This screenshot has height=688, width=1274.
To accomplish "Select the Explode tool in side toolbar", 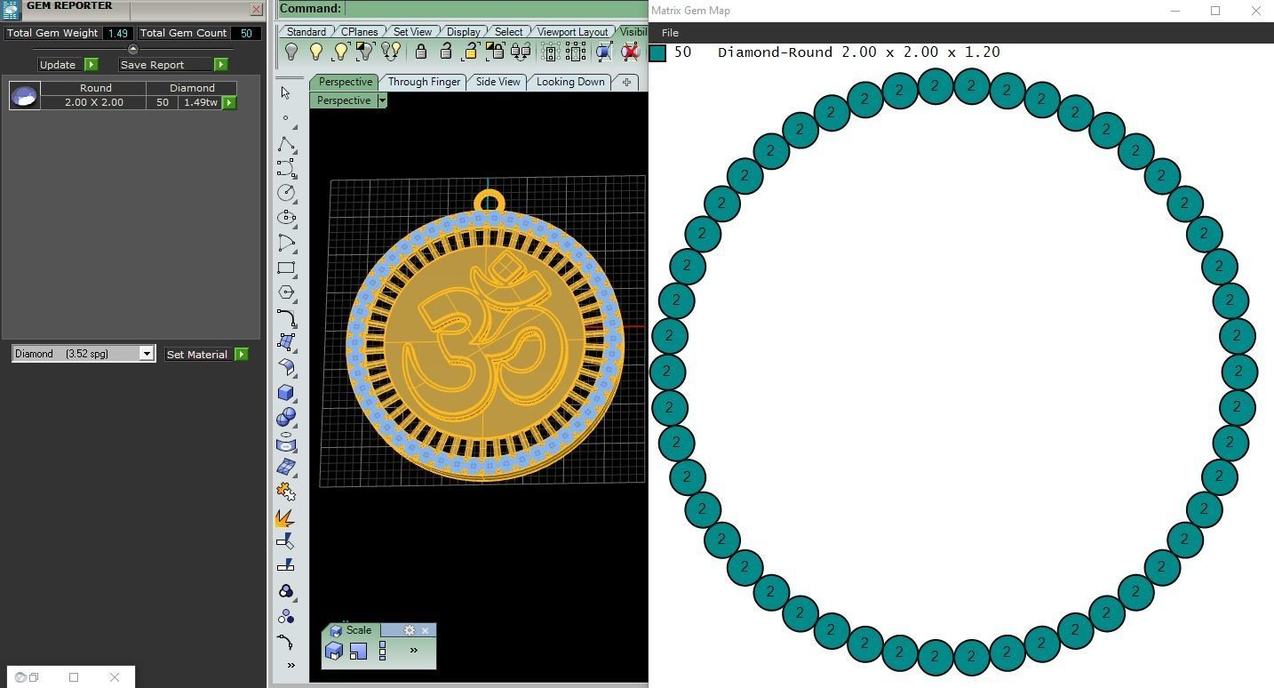I will (x=285, y=516).
